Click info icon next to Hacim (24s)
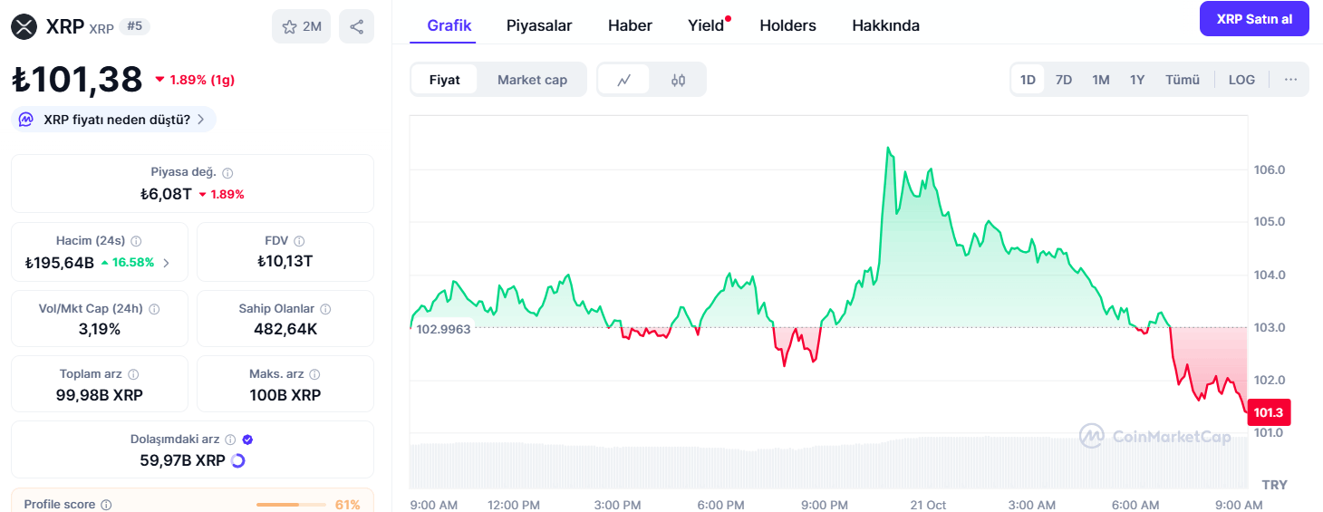Screen dimensions: 1323x512 [x=136, y=241]
